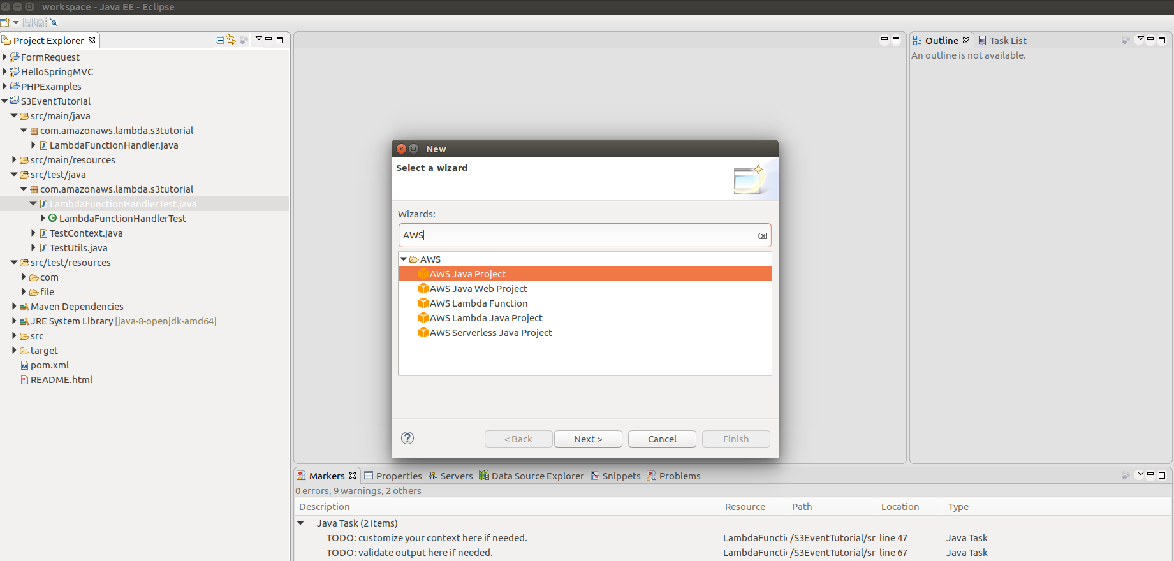Expand the Maven Dependencies node
Image resolution: width=1174 pixels, height=561 pixels.
tap(14, 306)
